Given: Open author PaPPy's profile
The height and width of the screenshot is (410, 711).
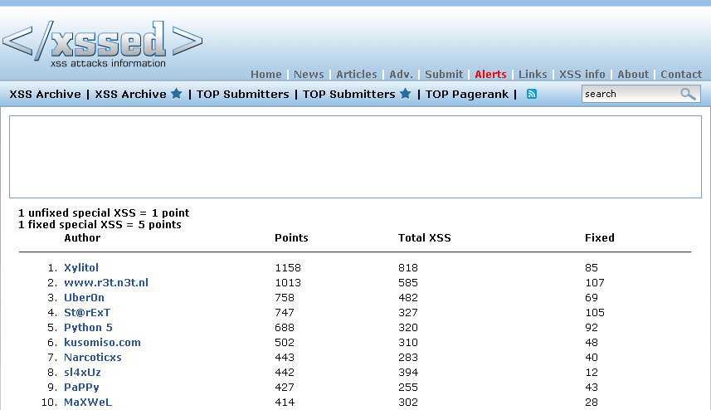Looking at the screenshot, I should 81,388.
